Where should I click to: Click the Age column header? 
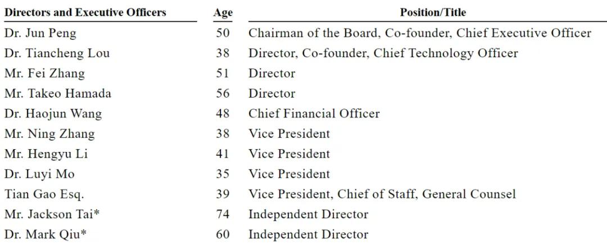223,13
